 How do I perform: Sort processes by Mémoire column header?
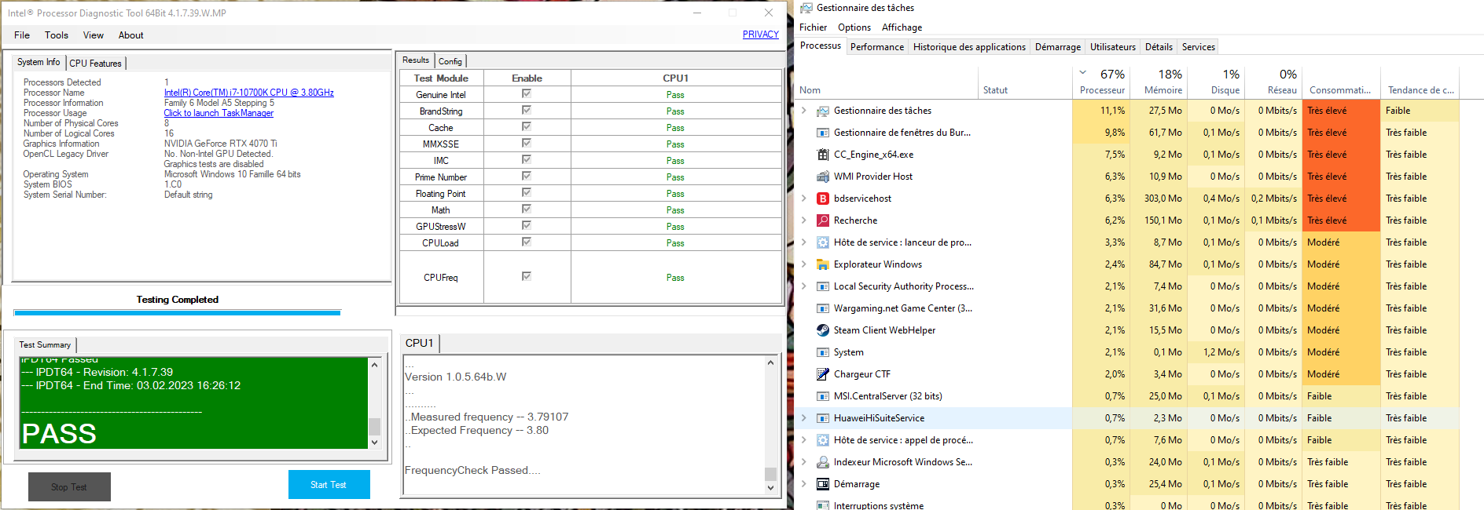point(1163,82)
